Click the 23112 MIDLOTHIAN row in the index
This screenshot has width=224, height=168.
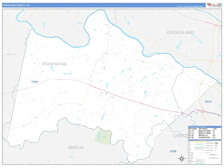(202, 131)
